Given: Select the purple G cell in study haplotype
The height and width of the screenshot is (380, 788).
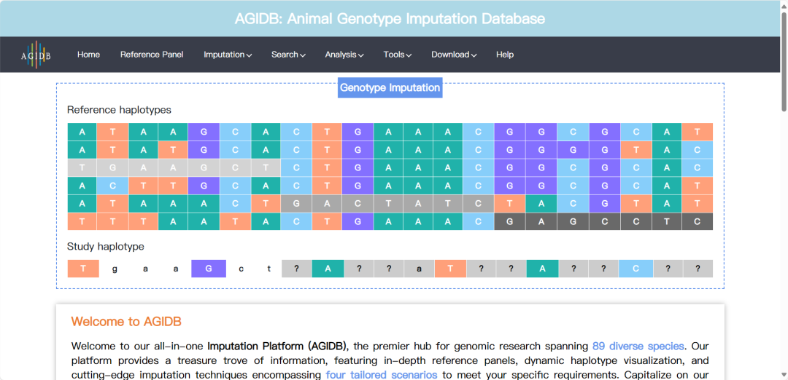Looking at the screenshot, I should (x=209, y=269).
